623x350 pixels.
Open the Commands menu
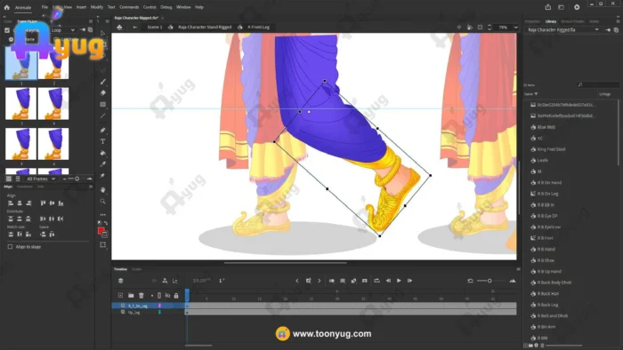coord(129,7)
